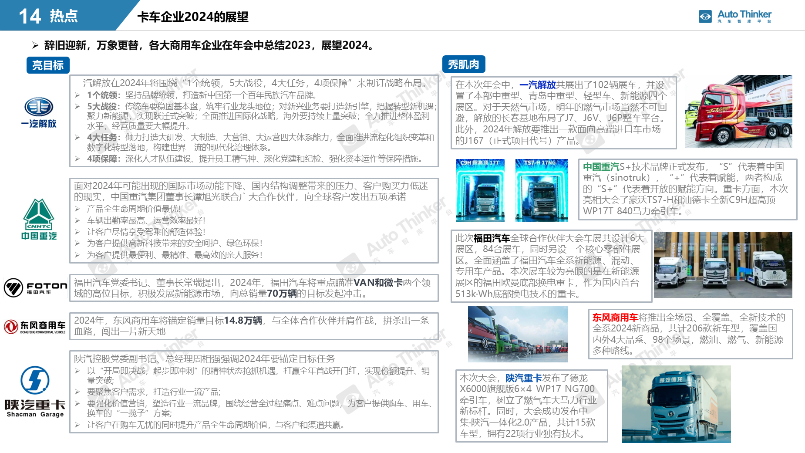Click the blue 陕汽重卡 text
Viewport: 805px width, 453px height.
[523, 378]
